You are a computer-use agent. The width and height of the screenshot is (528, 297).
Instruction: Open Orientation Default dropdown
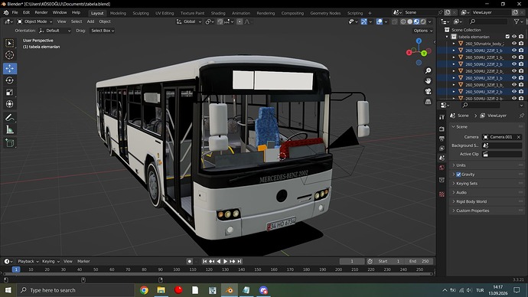[x=55, y=31]
